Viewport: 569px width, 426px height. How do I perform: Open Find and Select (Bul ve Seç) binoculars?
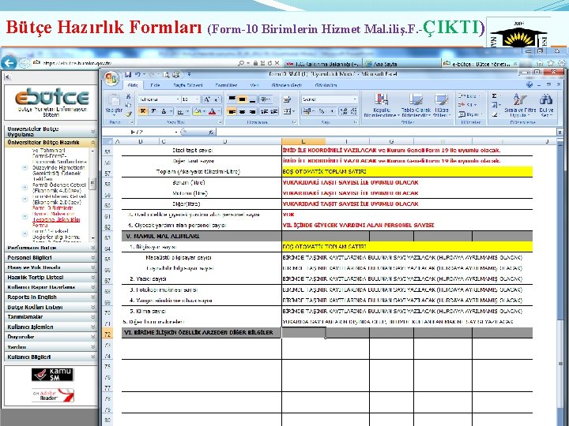(x=546, y=105)
